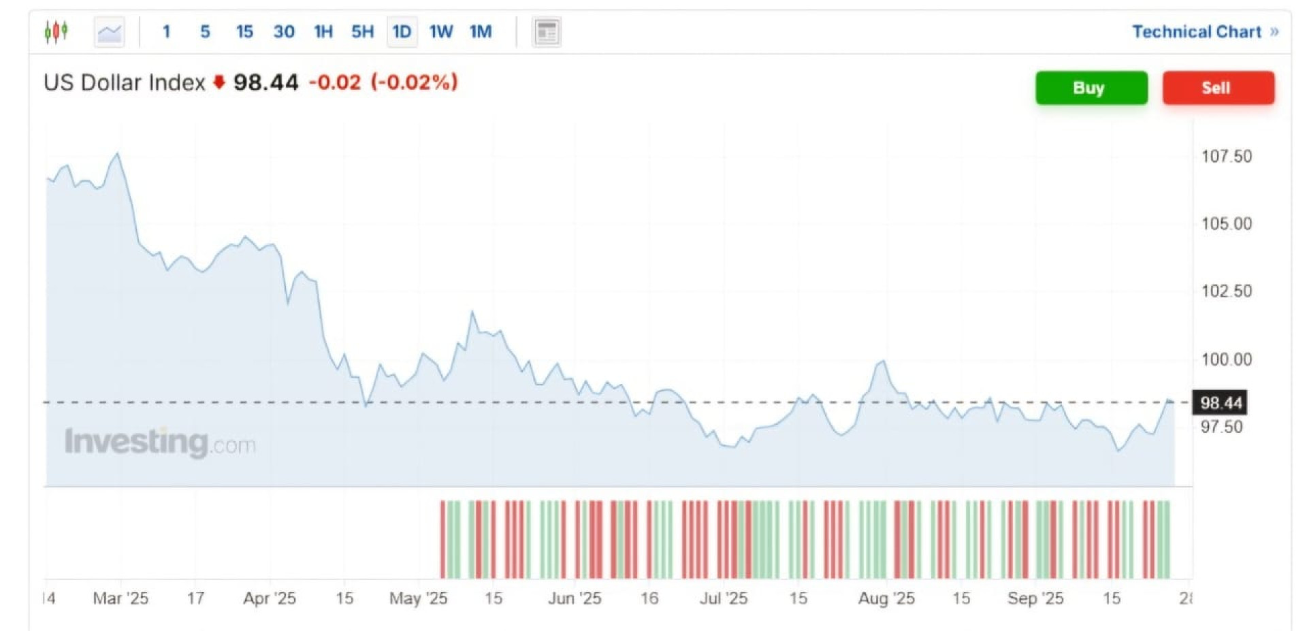The height and width of the screenshot is (631, 1307).
Task: Open the Technical Chart link
Action: tap(1196, 32)
